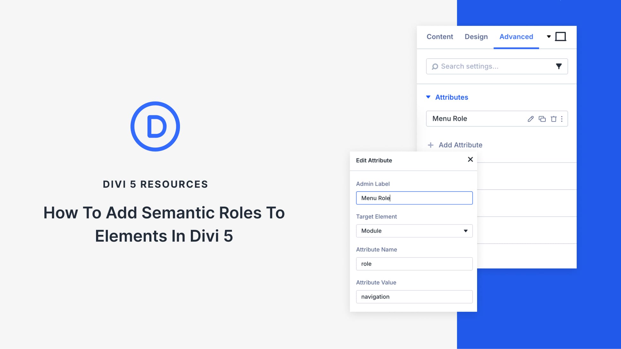
Task: Collapse the Attributes section
Action: (428, 97)
